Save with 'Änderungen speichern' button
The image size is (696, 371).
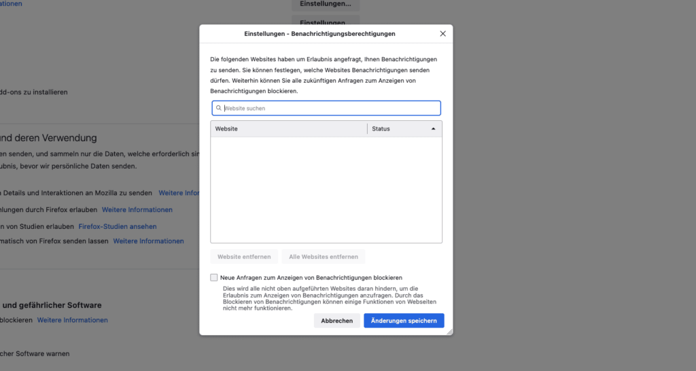(x=404, y=321)
